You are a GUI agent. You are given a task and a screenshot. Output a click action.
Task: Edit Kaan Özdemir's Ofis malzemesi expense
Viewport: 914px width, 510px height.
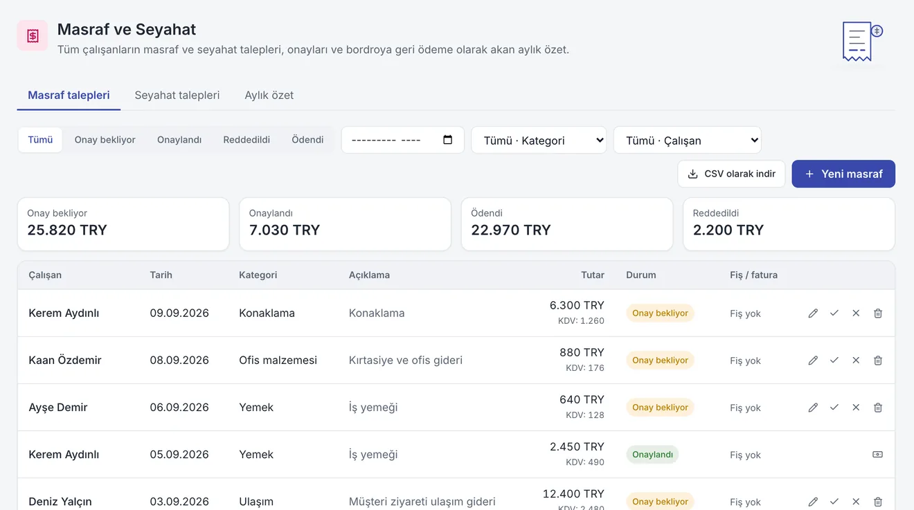click(x=813, y=361)
